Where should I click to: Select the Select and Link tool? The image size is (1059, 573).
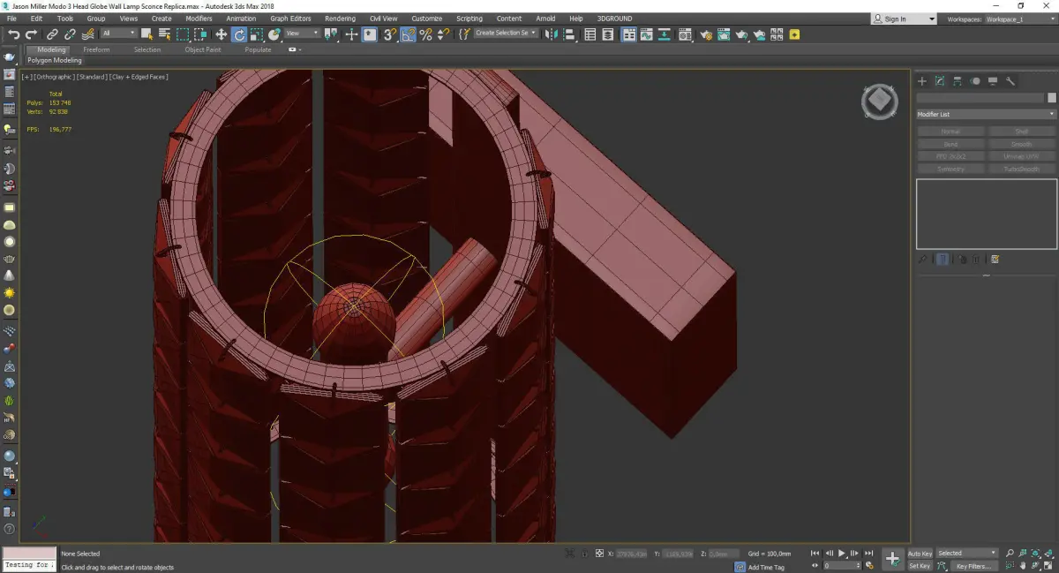(x=52, y=34)
